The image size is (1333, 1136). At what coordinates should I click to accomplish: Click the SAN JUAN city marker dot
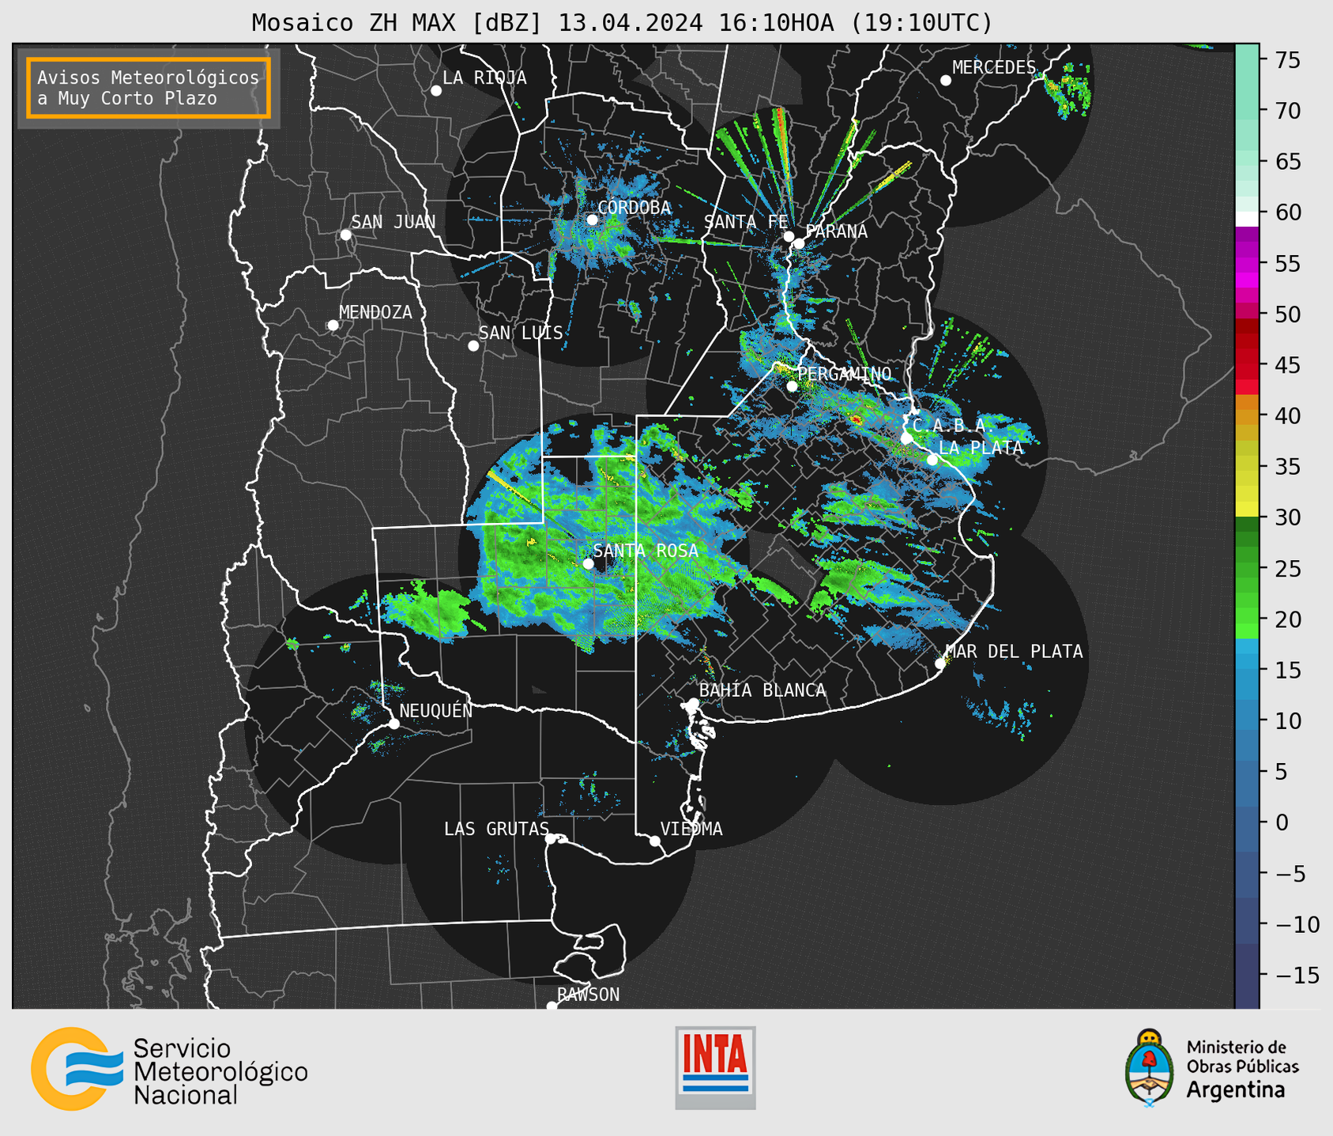[x=345, y=235]
